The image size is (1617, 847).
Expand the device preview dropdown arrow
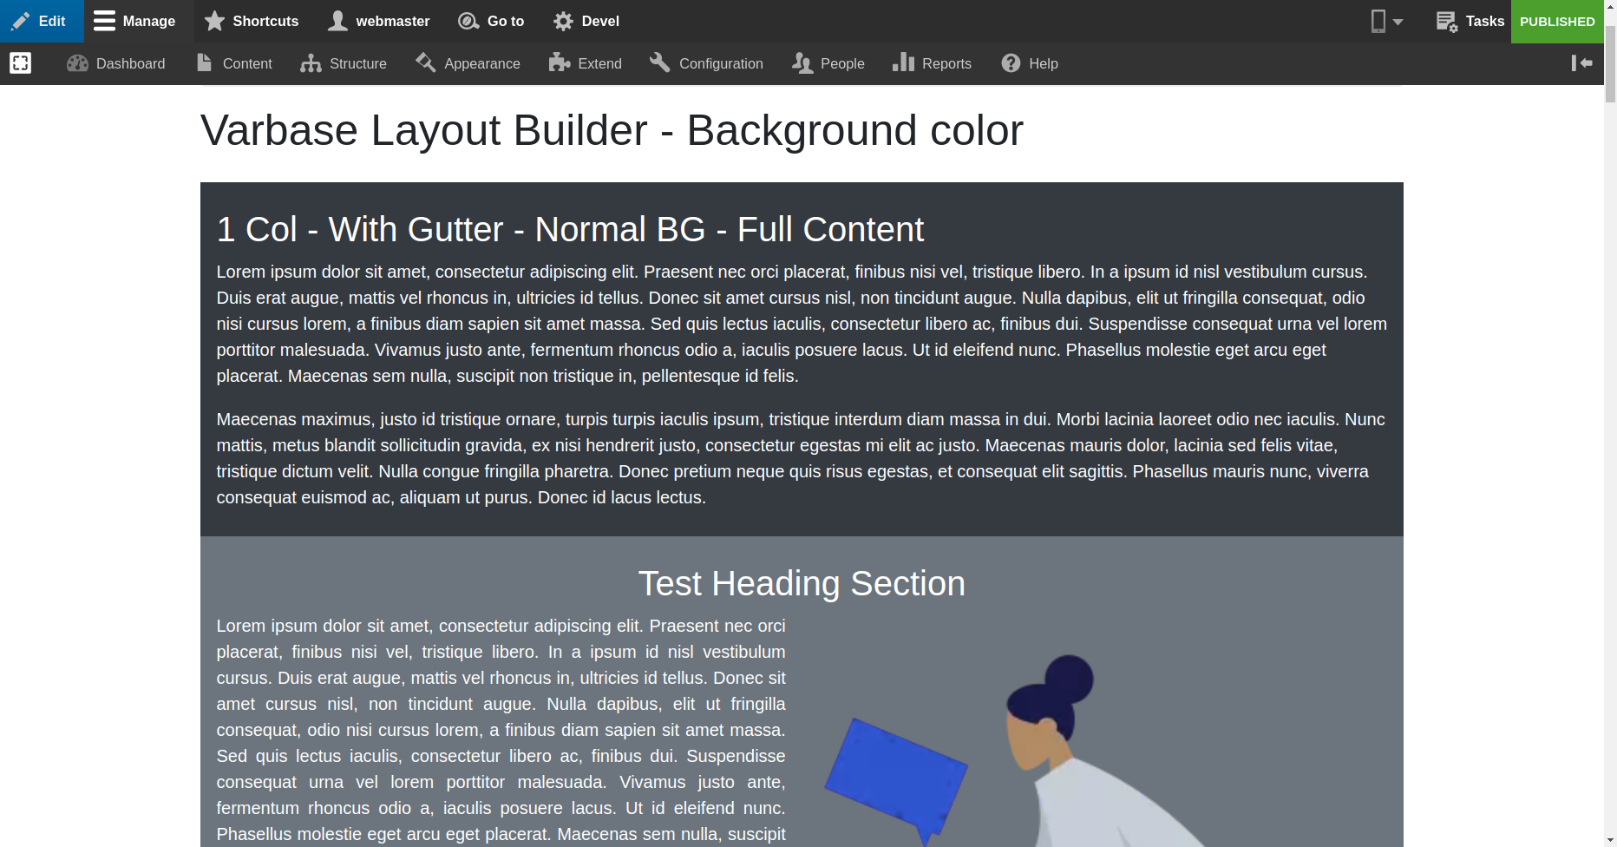pyautogui.click(x=1397, y=22)
